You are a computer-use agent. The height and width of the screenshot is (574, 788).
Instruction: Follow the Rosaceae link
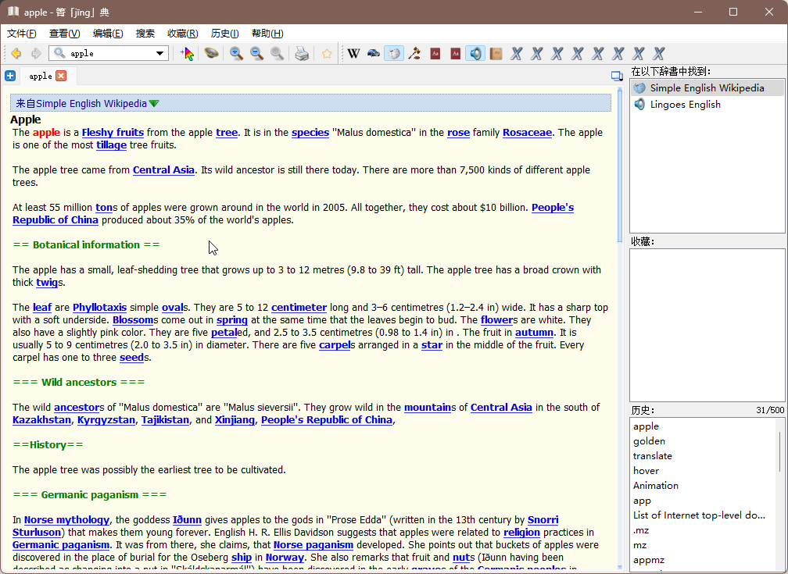pos(527,133)
